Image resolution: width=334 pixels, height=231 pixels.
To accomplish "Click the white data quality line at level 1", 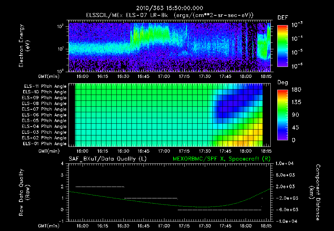I will pyautogui.click(x=151, y=198).
